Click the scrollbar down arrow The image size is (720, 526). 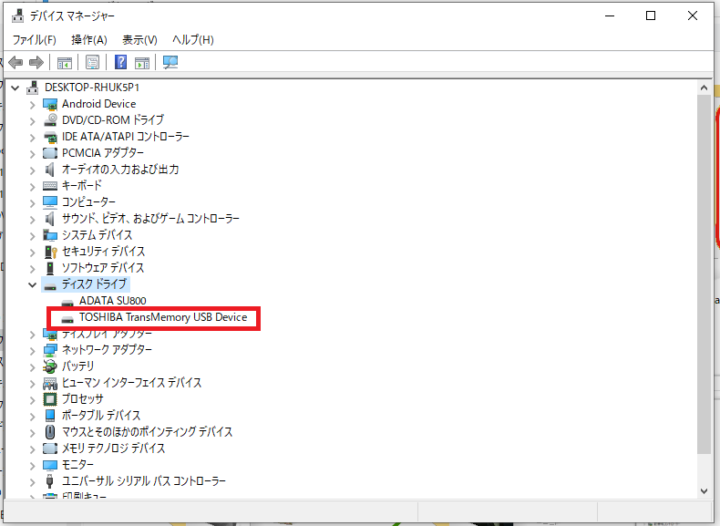point(704,491)
